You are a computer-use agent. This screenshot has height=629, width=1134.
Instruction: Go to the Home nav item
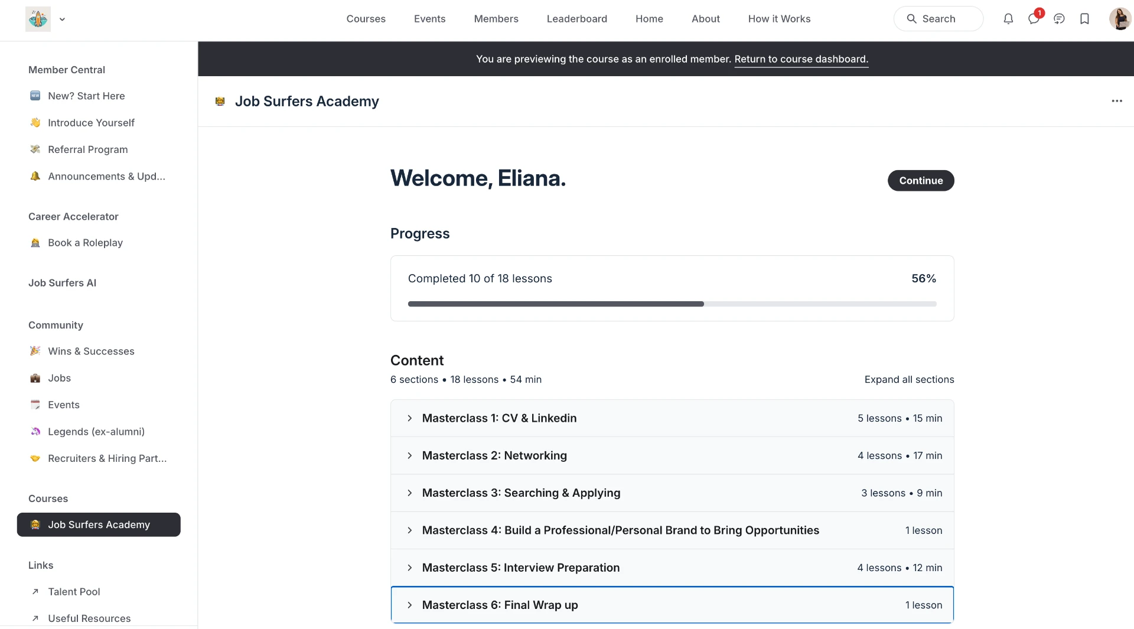pyautogui.click(x=649, y=19)
